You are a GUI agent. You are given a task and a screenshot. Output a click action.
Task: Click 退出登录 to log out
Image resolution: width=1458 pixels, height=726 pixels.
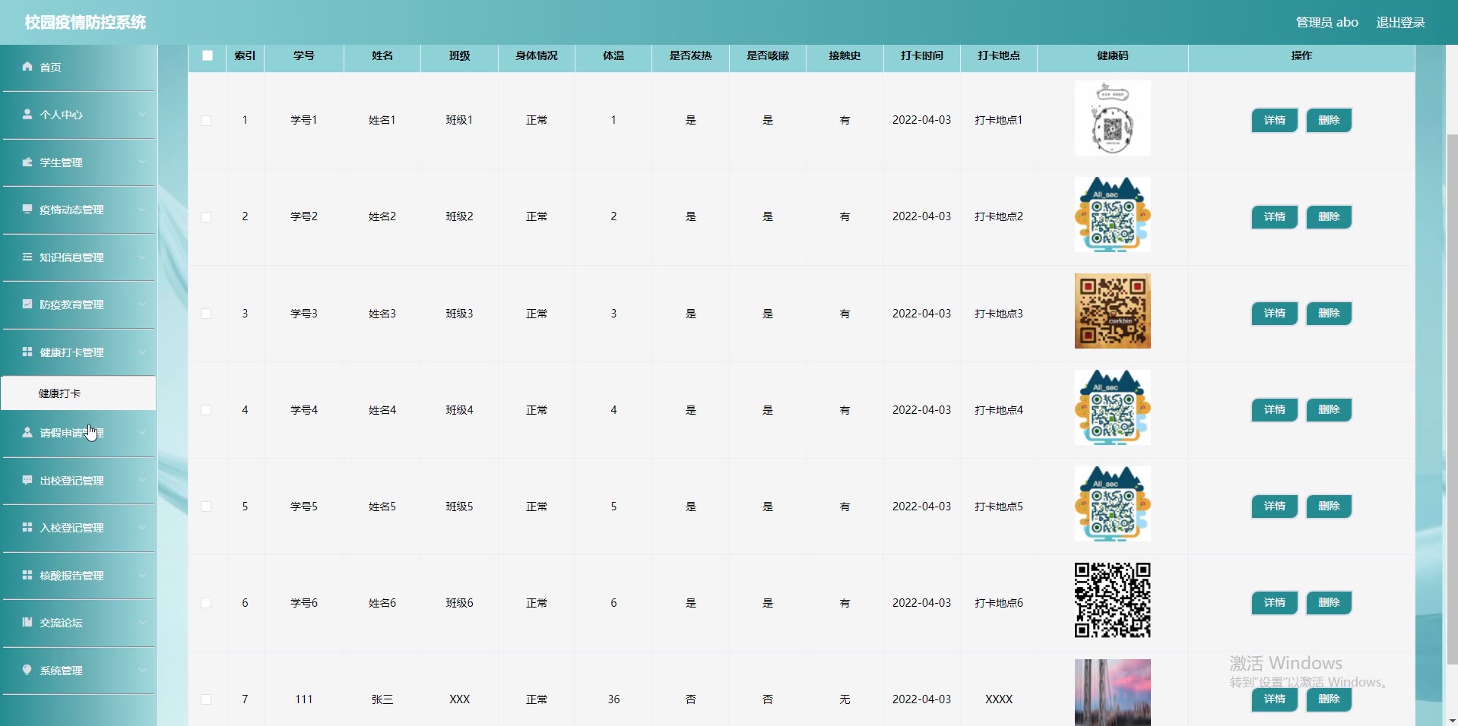(1400, 22)
